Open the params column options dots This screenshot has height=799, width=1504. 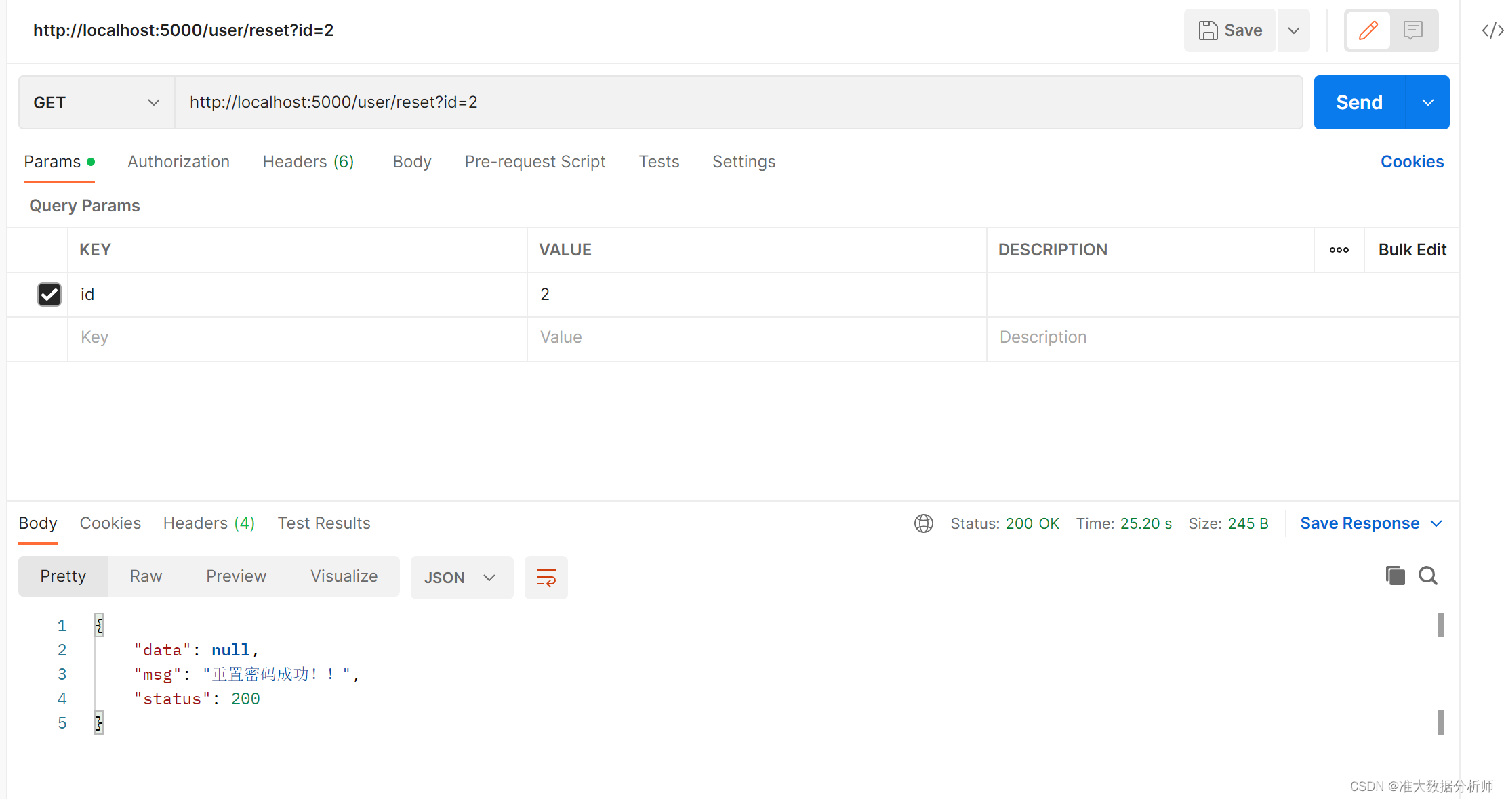pyautogui.click(x=1339, y=250)
